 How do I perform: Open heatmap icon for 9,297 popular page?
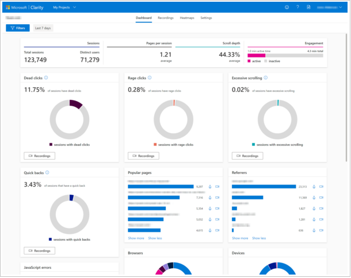click(x=210, y=187)
